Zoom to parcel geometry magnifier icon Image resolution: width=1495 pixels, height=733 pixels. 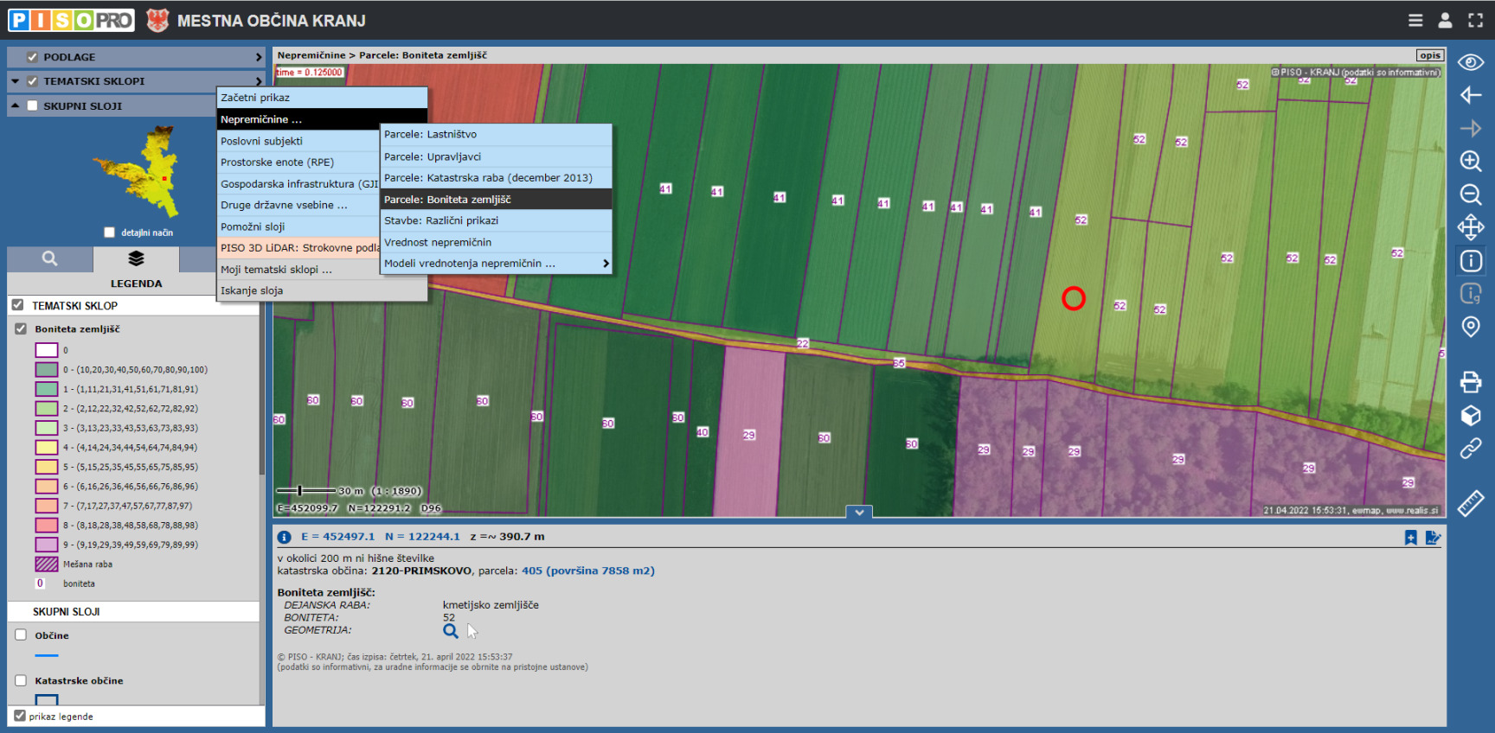coord(451,631)
